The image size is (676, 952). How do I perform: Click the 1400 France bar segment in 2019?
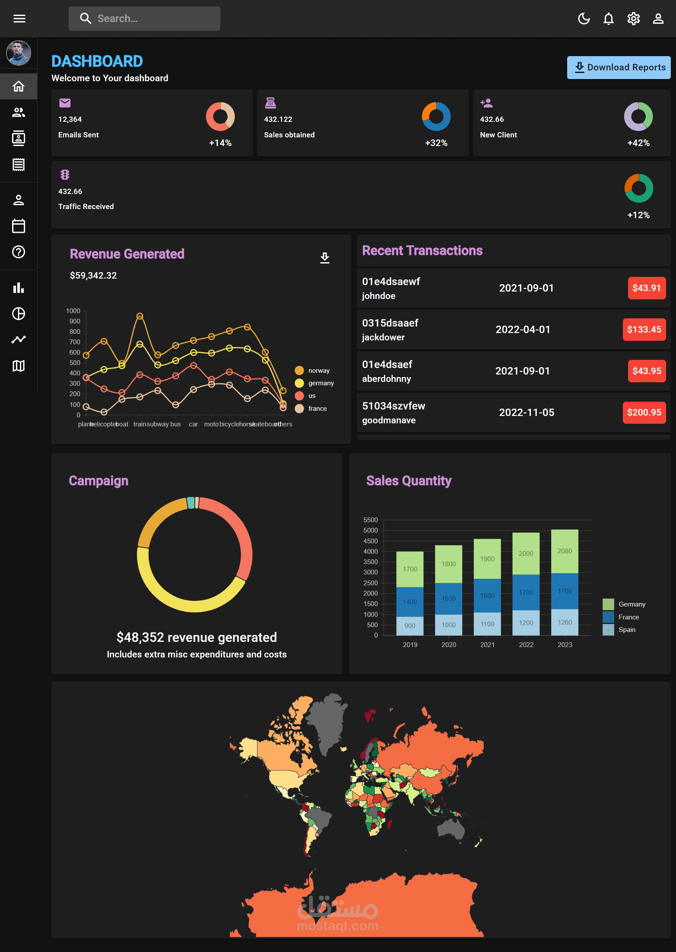410,602
